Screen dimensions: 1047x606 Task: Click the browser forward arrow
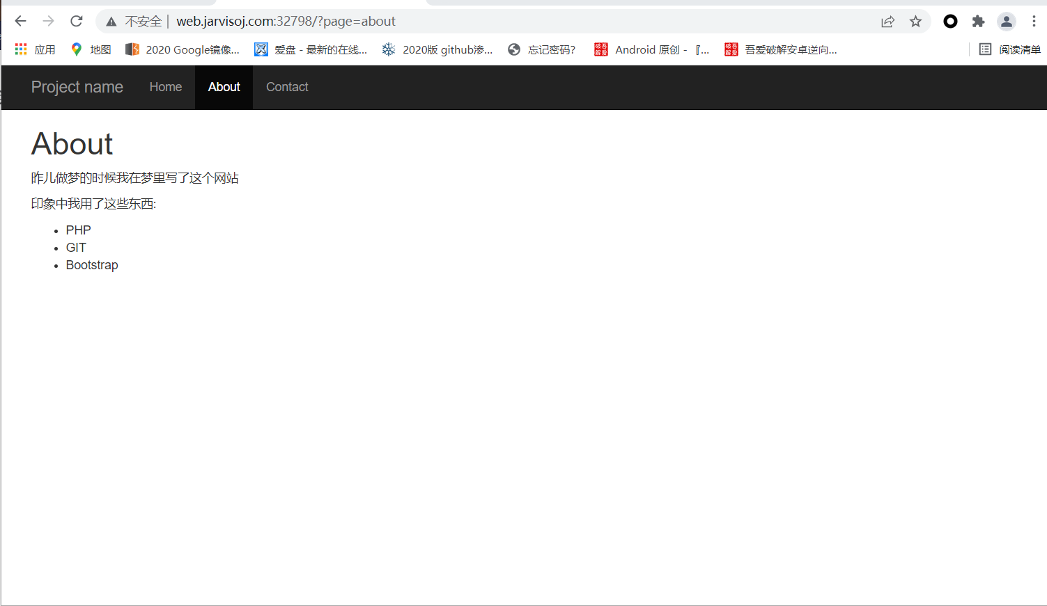tap(48, 22)
